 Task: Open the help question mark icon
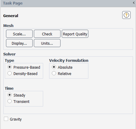126,15
